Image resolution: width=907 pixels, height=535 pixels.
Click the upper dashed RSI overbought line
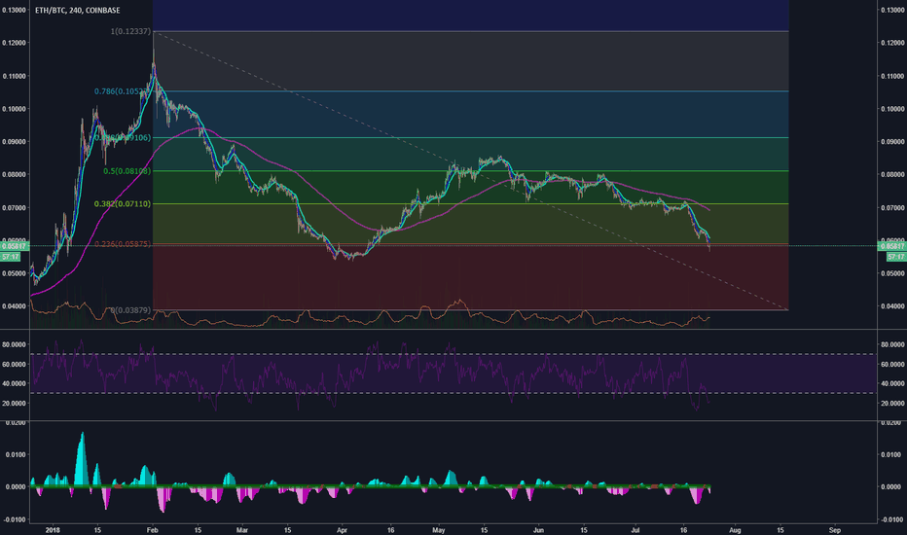click(x=454, y=354)
